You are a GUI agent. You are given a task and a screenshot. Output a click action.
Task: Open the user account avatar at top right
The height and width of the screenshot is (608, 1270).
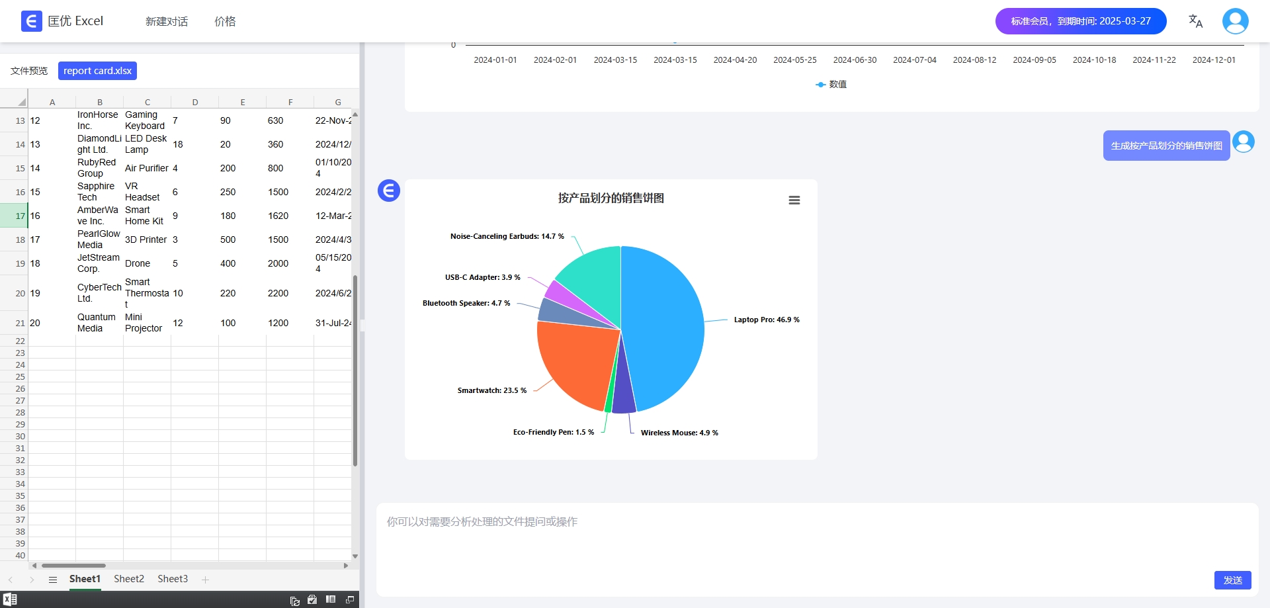click(1235, 21)
